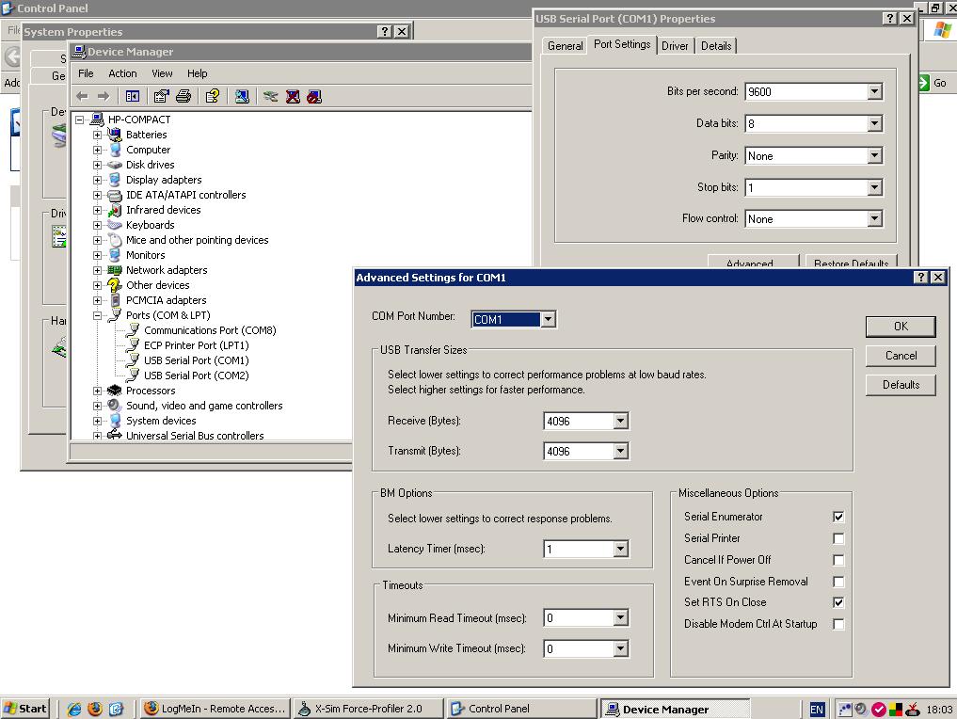This screenshot has width=957, height=719.
Task: Click the Uninstall device toolbar icon
Action: pyautogui.click(x=293, y=96)
